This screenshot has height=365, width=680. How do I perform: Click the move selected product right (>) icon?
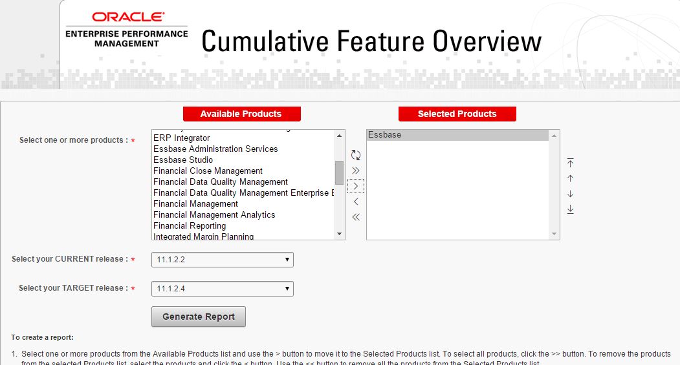point(356,186)
